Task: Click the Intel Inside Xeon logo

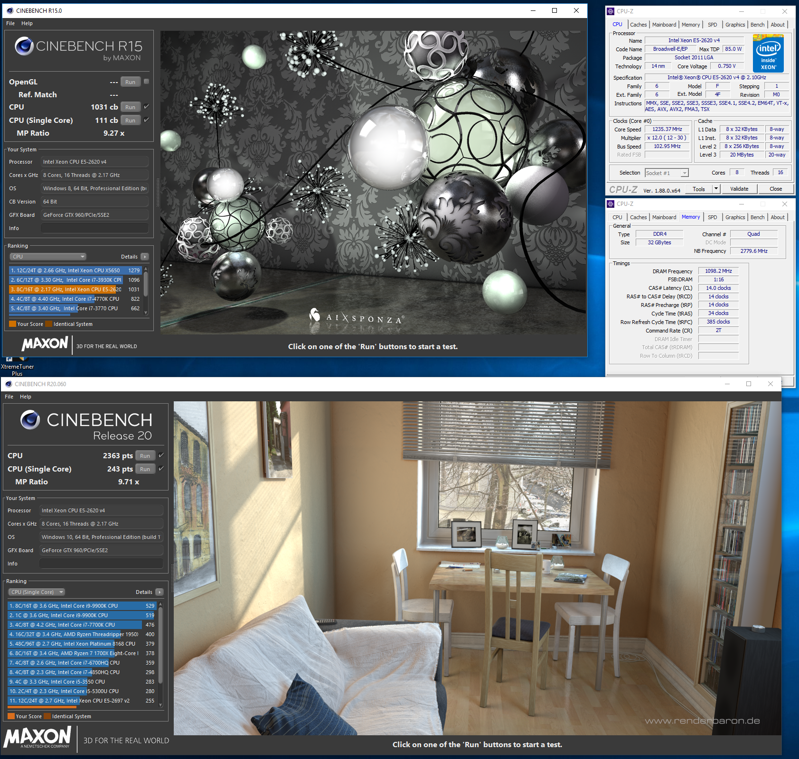Action: [768, 53]
